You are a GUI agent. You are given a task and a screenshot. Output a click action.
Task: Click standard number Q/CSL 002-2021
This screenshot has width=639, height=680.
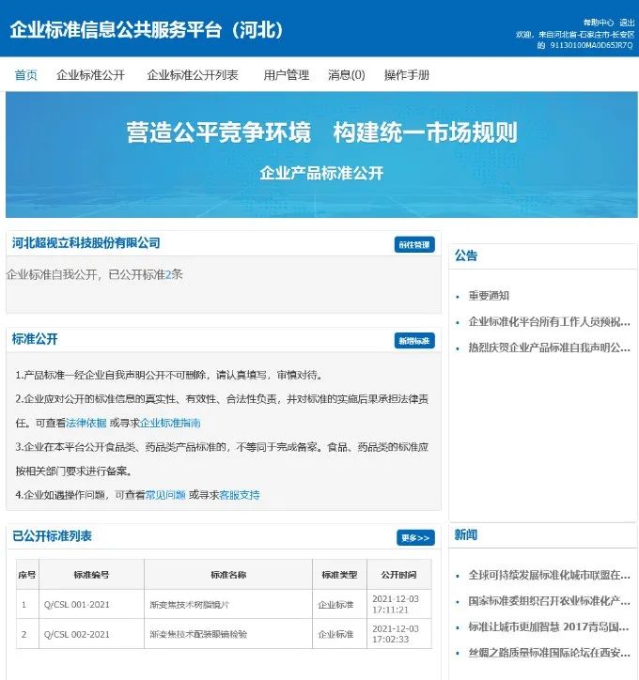coord(76,635)
